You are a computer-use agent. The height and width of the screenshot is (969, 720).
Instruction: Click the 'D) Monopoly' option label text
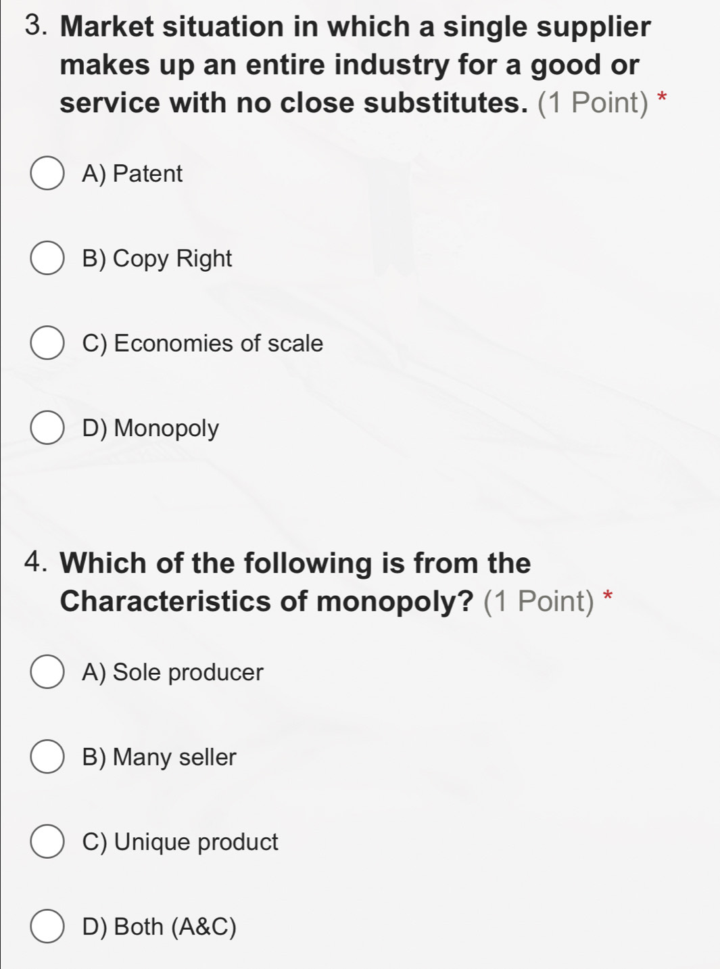[150, 429]
